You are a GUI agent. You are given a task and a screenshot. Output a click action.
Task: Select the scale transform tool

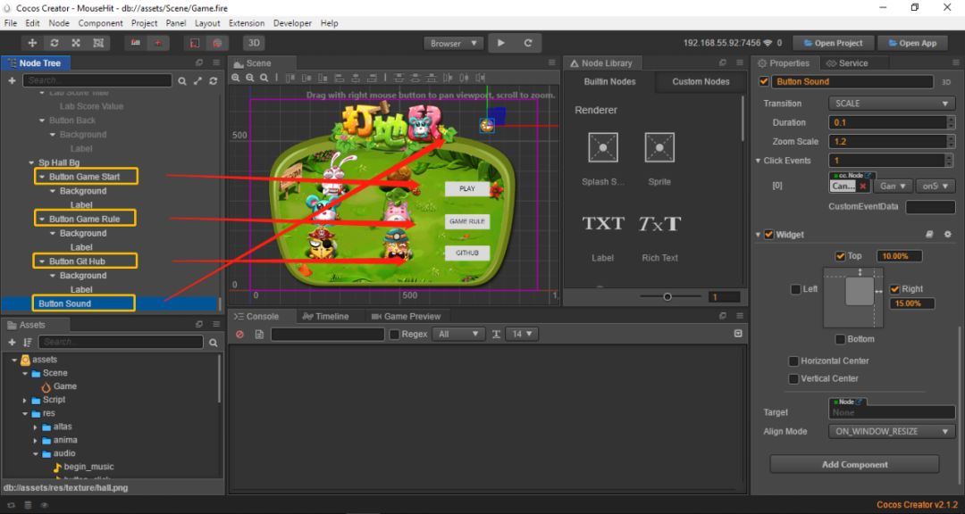(x=76, y=43)
